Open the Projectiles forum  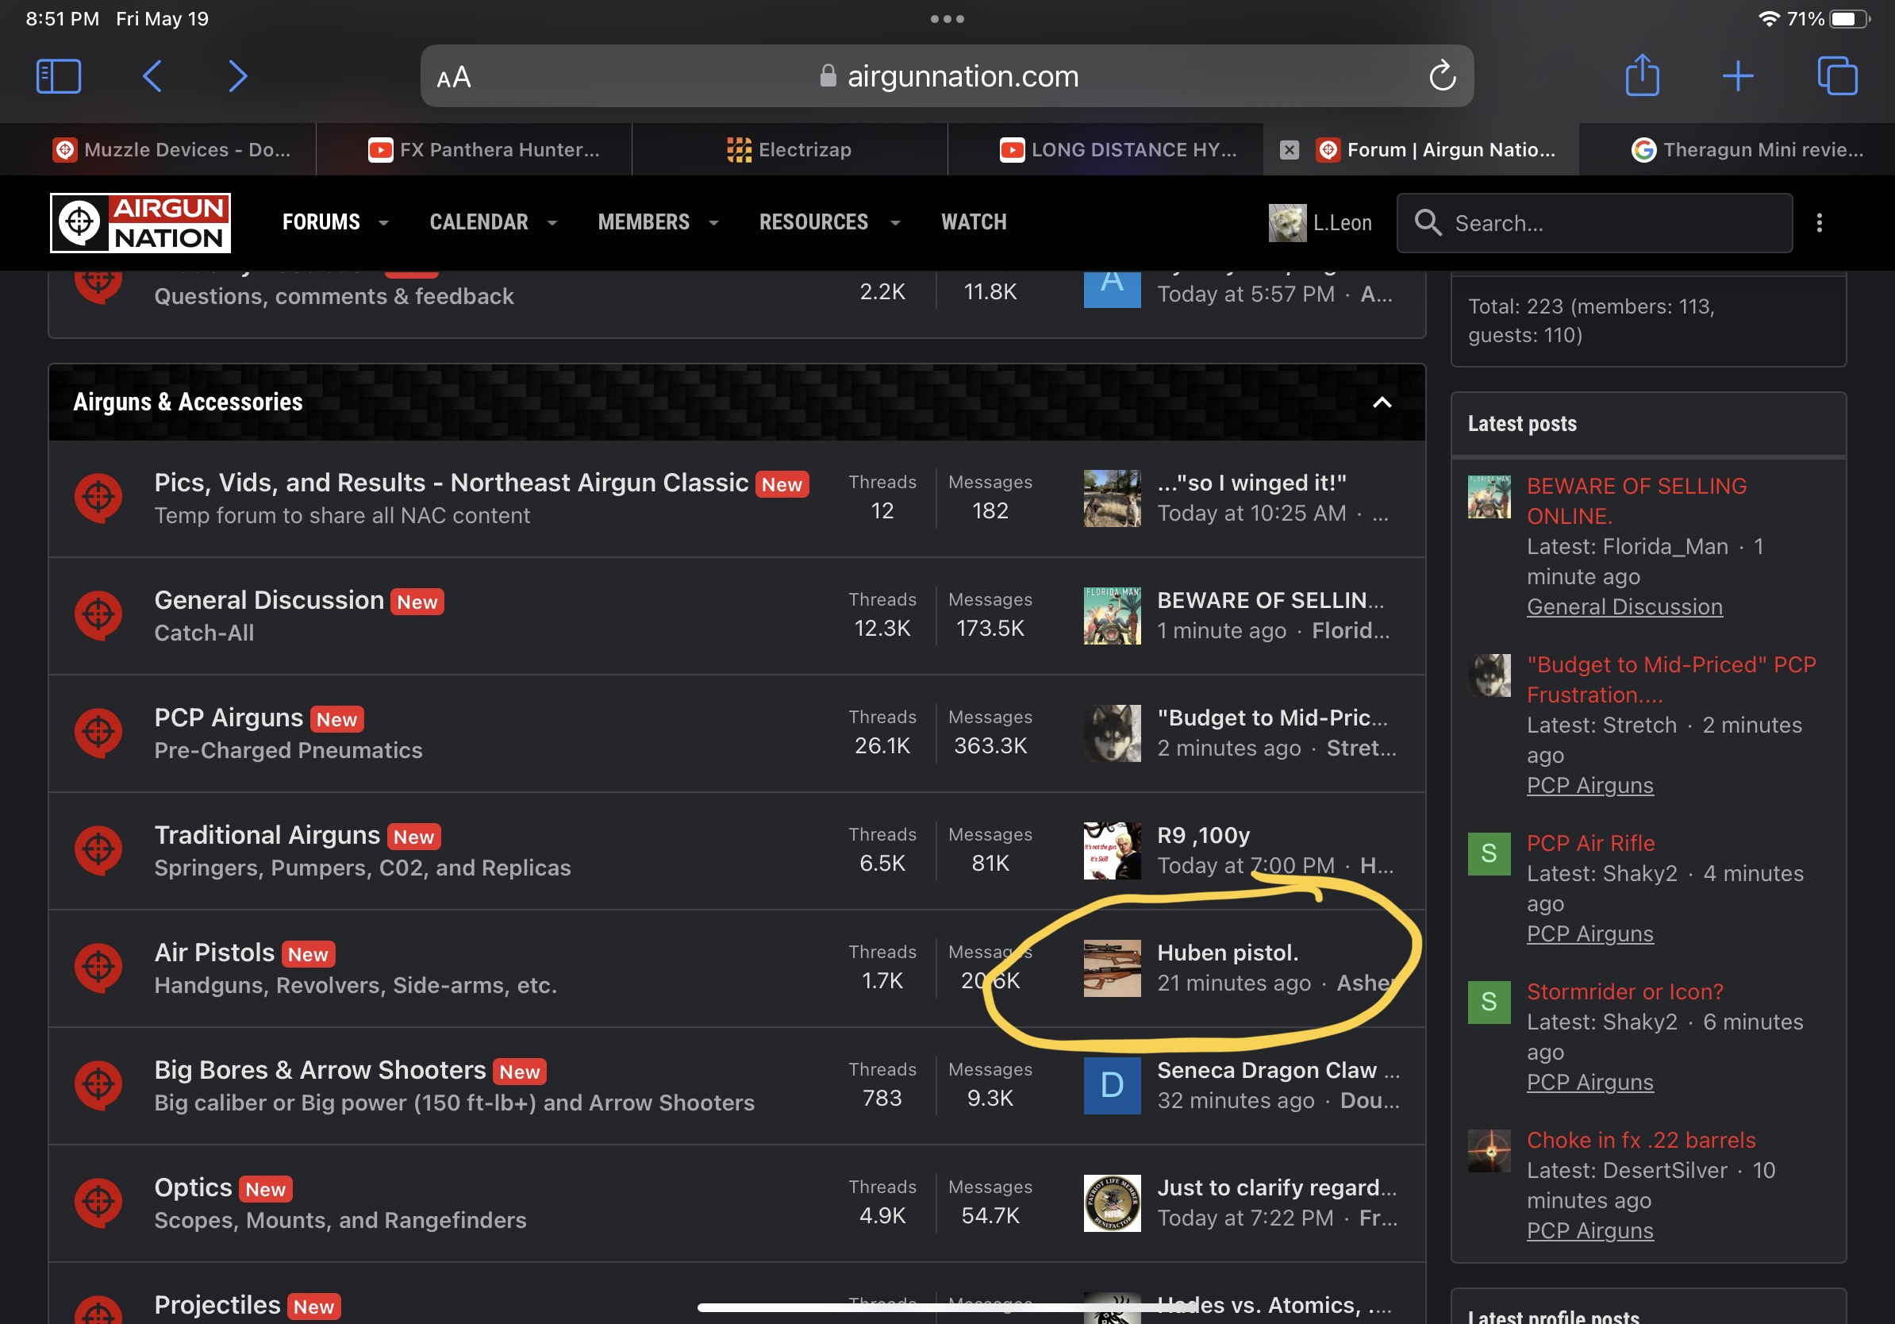(x=217, y=1305)
